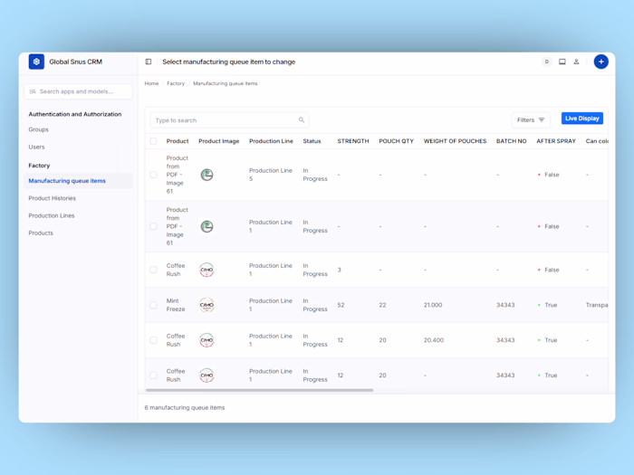This screenshot has height=475, width=634.
Task: Sort by the AFTER SPRAY column header
Action: 556,141
